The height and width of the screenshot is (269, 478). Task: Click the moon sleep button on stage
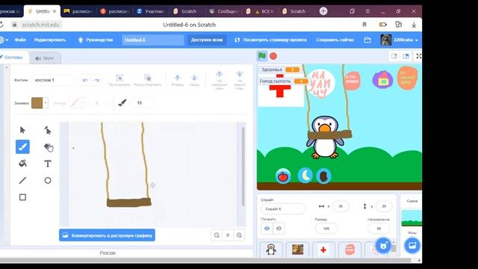click(x=305, y=176)
